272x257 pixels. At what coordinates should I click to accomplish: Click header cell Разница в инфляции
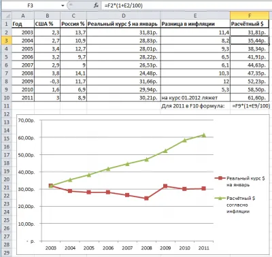(195, 24)
